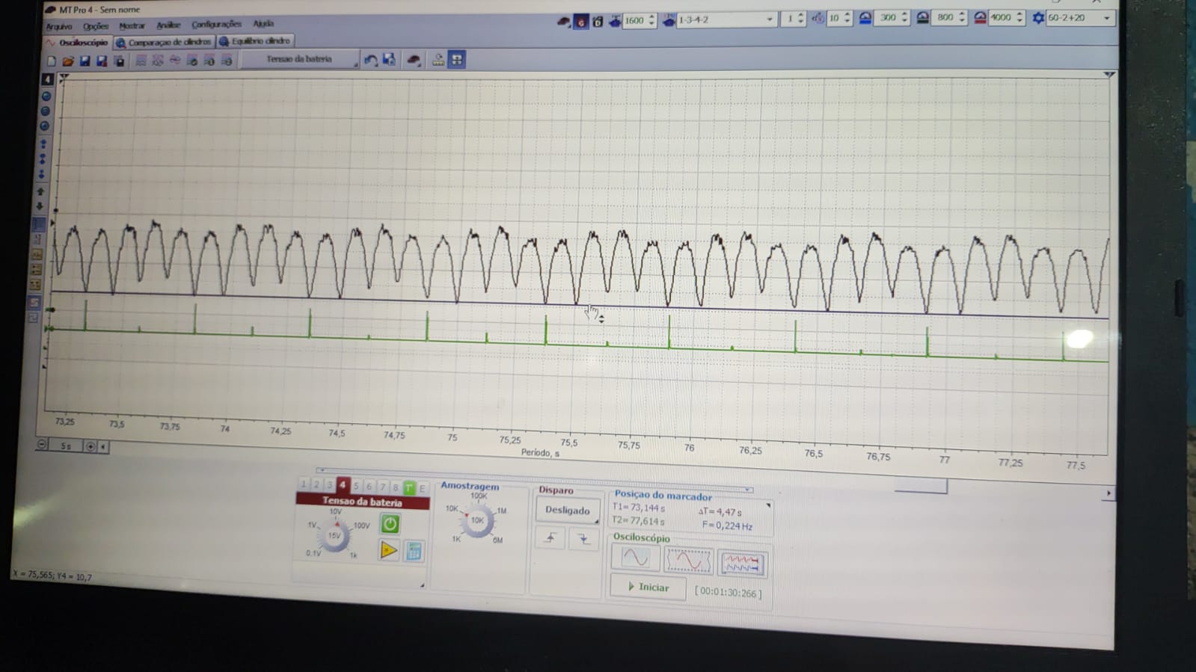Click the single sine wave oscilloscope mode icon

[x=635, y=558]
